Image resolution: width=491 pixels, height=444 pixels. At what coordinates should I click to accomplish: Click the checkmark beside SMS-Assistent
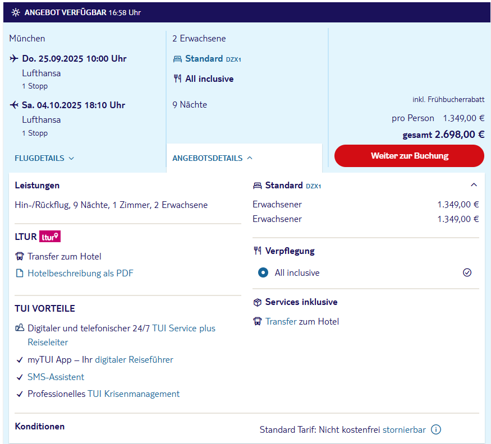click(x=20, y=377)
